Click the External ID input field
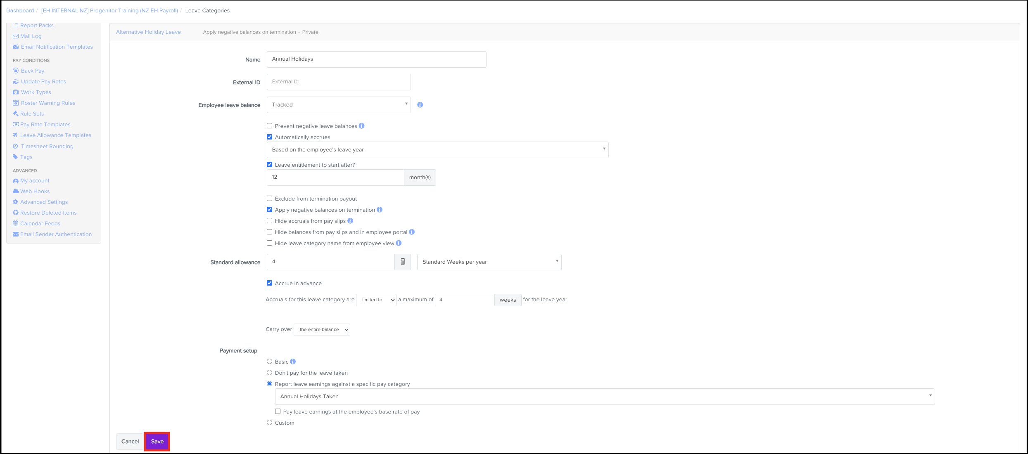Viewport: 1028px width, 454px height. [338, 82]
